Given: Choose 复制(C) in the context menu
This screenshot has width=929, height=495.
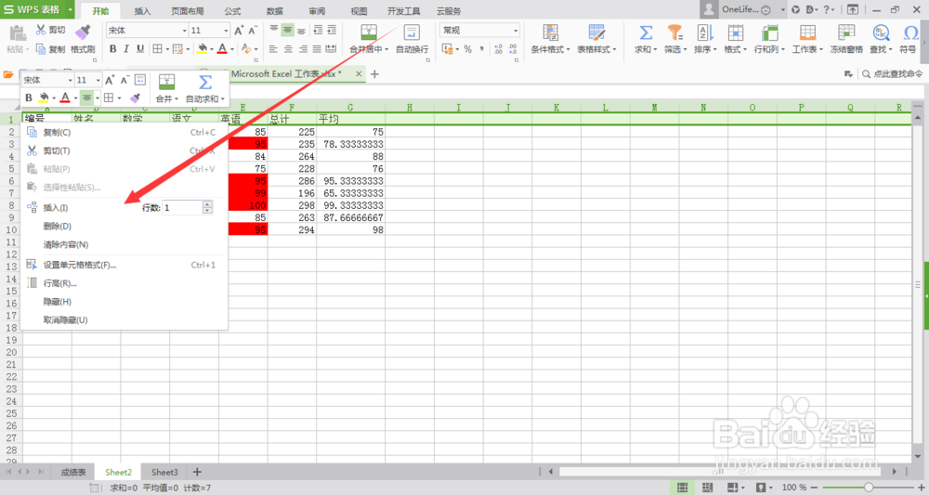Looking at the screenshot, I should [124, 133].
